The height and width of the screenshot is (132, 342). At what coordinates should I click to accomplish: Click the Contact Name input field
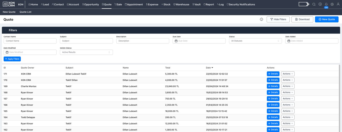30,41
